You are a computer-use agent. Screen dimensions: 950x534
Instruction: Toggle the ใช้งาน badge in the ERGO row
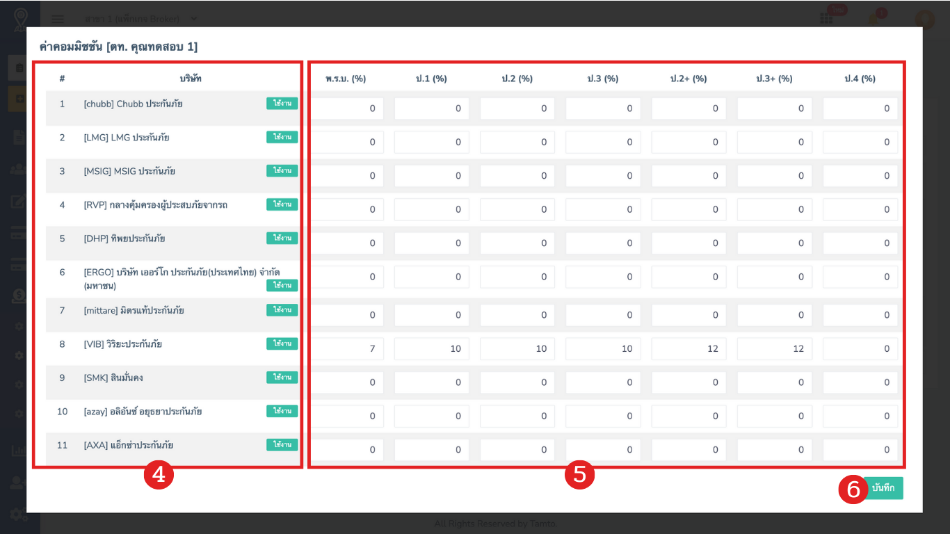pyautogui.click(x=282, y=285)
